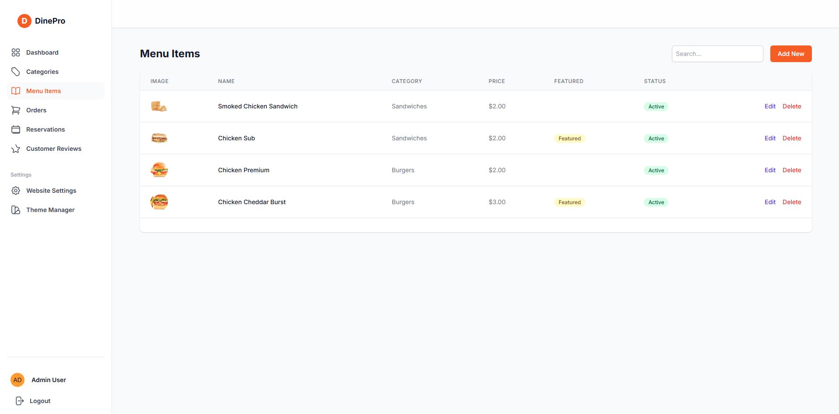This screenshot has width=839, height=414.
Task: Edit the Smoked Chicken Sandwich item
Action: (x=770, y=106)
